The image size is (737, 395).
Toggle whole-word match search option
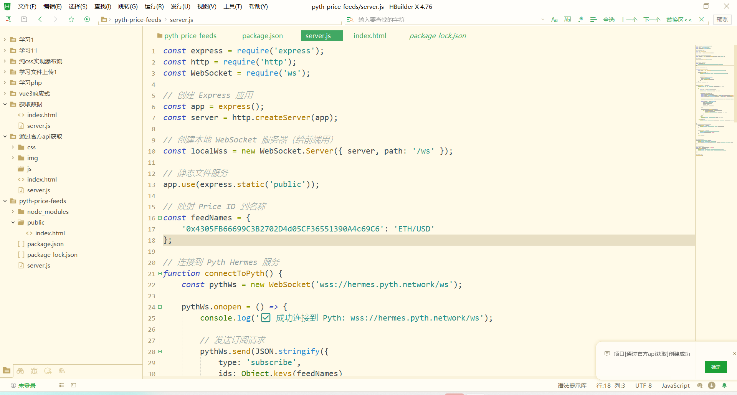[x=567, y=20]
